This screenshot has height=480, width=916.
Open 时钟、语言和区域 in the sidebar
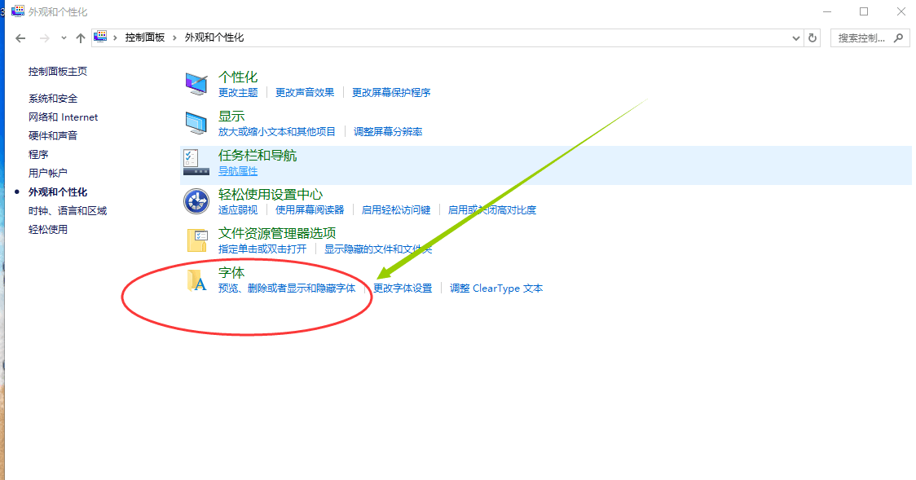click(x=68, y=210)
